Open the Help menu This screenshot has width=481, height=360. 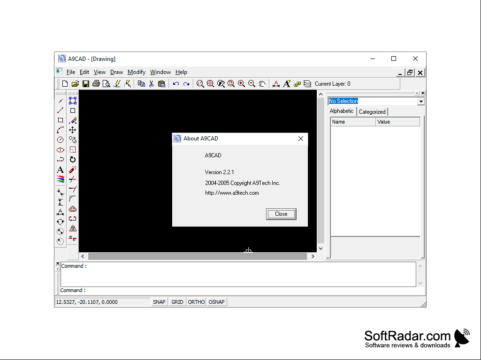click(181, 72)
